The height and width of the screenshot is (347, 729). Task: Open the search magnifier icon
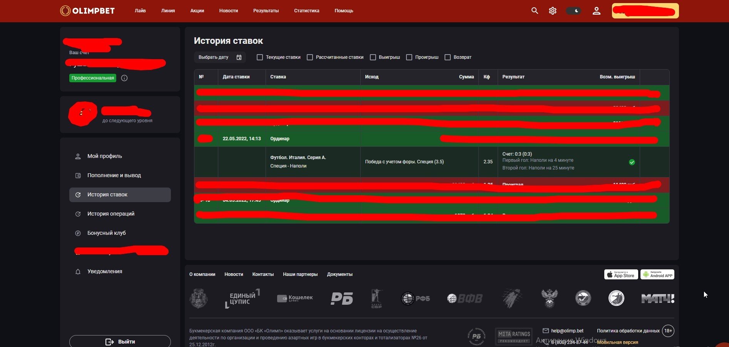(x=535, y=11)
